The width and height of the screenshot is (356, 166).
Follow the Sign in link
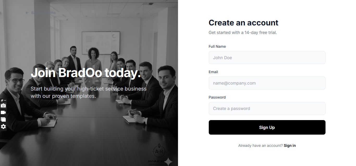pos(290,146)
